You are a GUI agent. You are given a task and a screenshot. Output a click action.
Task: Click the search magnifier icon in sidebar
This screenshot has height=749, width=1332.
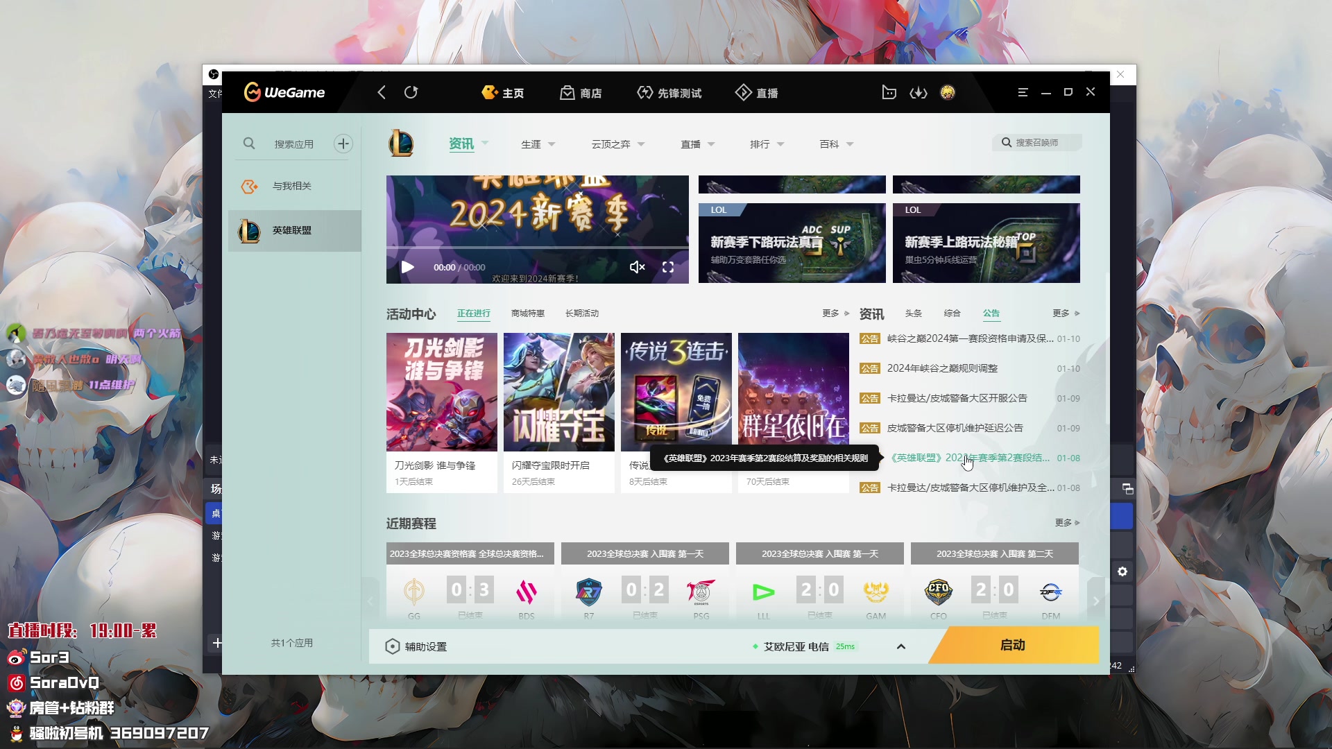pos(249,144)
